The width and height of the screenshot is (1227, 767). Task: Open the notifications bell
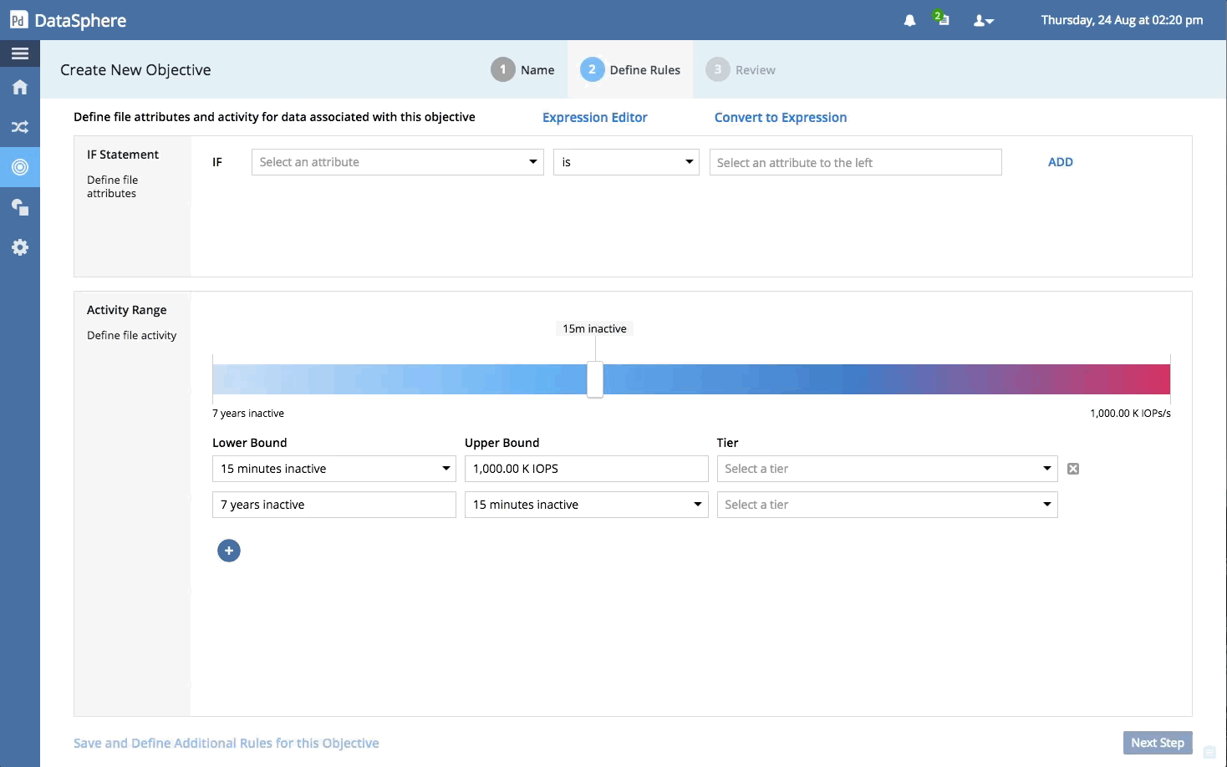pyautogui.click(x=909, y=20)
